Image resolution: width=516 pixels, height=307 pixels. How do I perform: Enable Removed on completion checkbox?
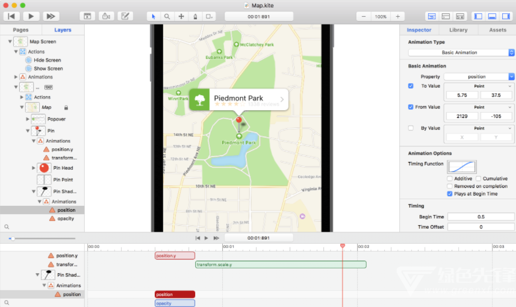coord(450,186)
